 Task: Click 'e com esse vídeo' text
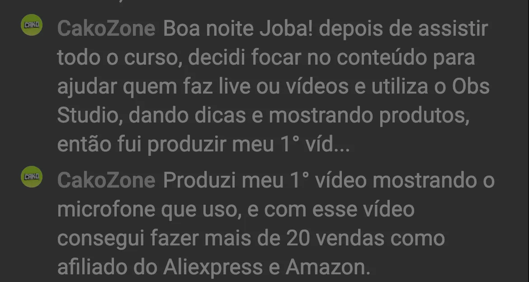click(331, 209)
